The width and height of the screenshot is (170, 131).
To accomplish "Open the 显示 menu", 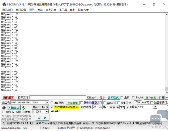I will (x=32, y=10).
